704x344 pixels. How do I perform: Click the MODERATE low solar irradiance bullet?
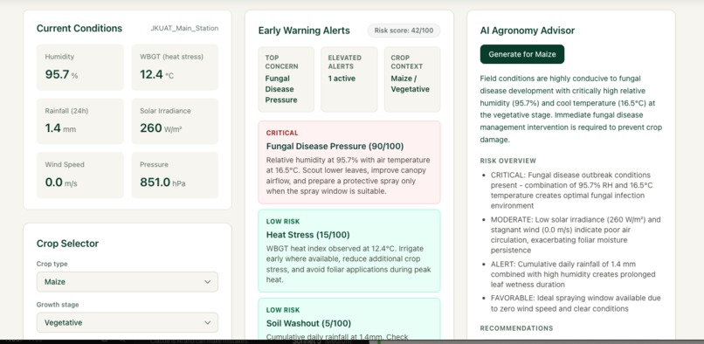(576, 235)
